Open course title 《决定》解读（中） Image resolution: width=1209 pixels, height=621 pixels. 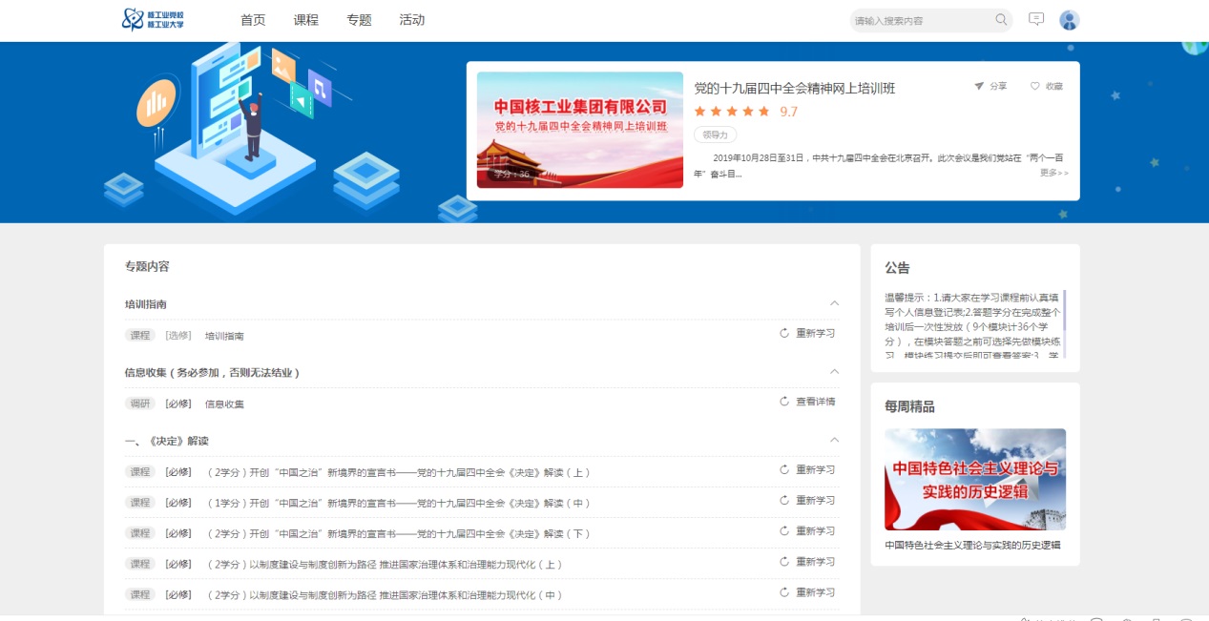pos(399,503)
